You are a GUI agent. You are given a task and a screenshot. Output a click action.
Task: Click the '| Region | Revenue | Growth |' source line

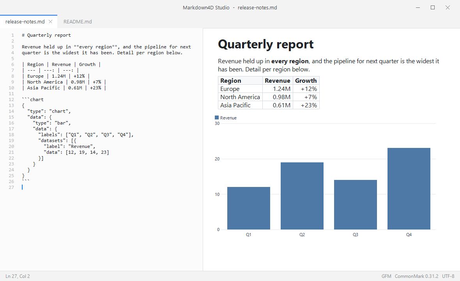[61, 64]
